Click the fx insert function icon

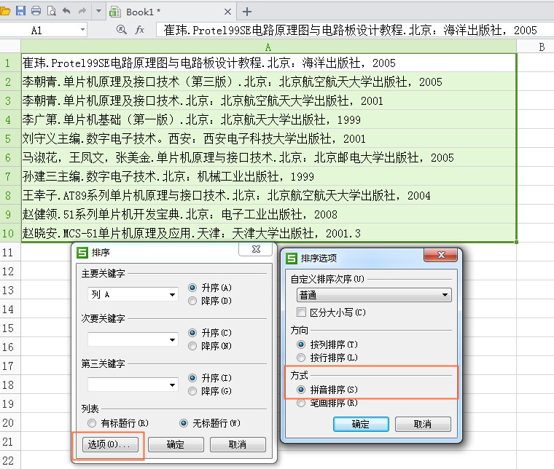(x=140, y=30)
